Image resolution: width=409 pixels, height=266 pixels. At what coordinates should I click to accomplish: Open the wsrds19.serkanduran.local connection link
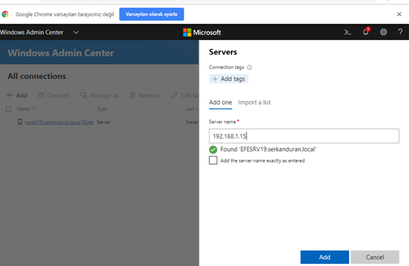point(59,122)
